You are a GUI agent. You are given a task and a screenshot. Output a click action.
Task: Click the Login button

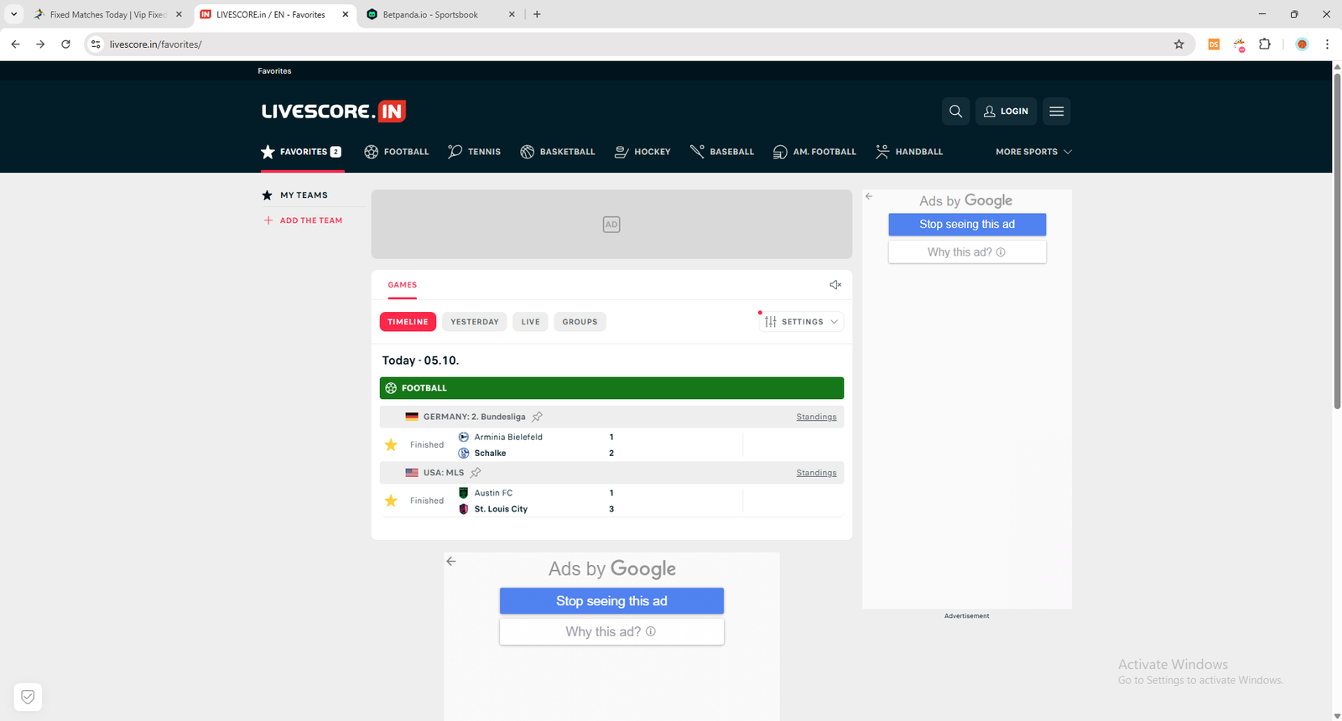(1006, 112)
